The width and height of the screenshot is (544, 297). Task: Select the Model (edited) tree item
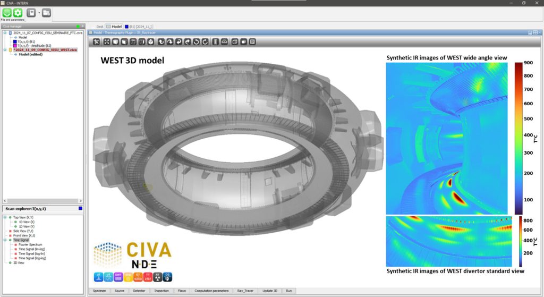click(30, 55)
